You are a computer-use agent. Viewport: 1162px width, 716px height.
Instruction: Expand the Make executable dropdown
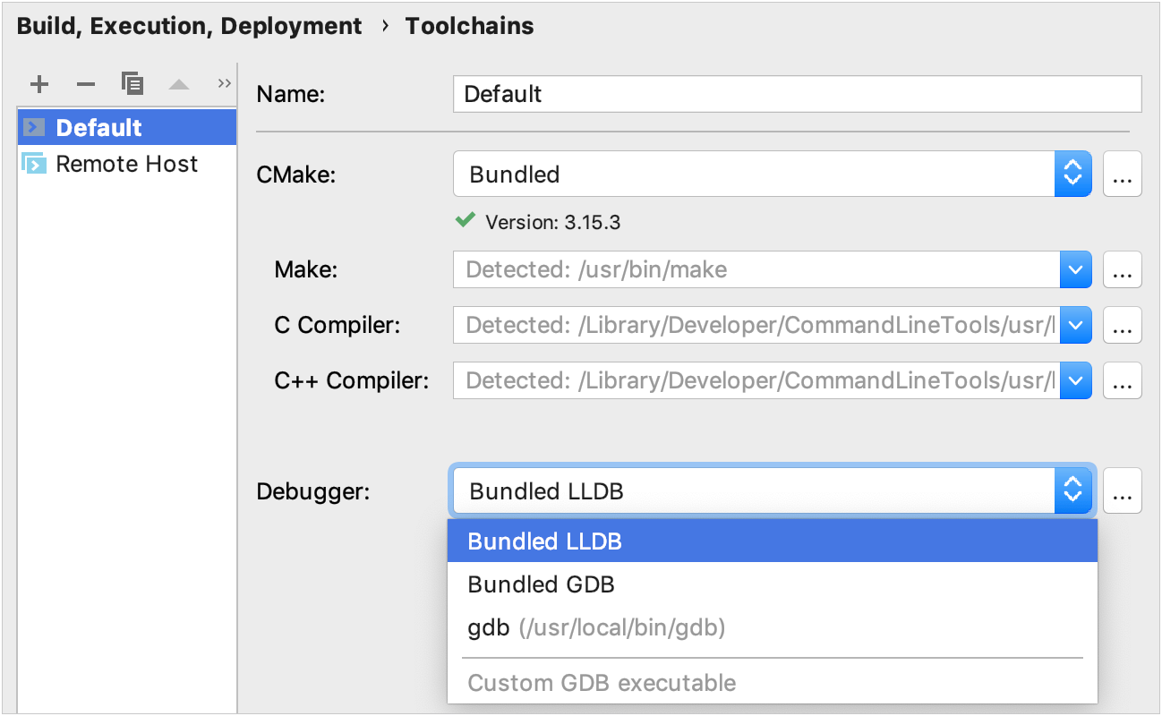point(1076,269)
